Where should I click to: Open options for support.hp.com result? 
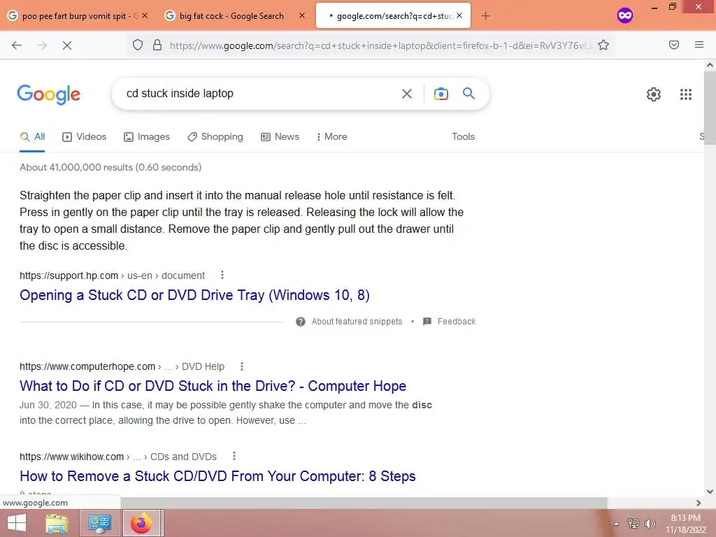(222, 275)
